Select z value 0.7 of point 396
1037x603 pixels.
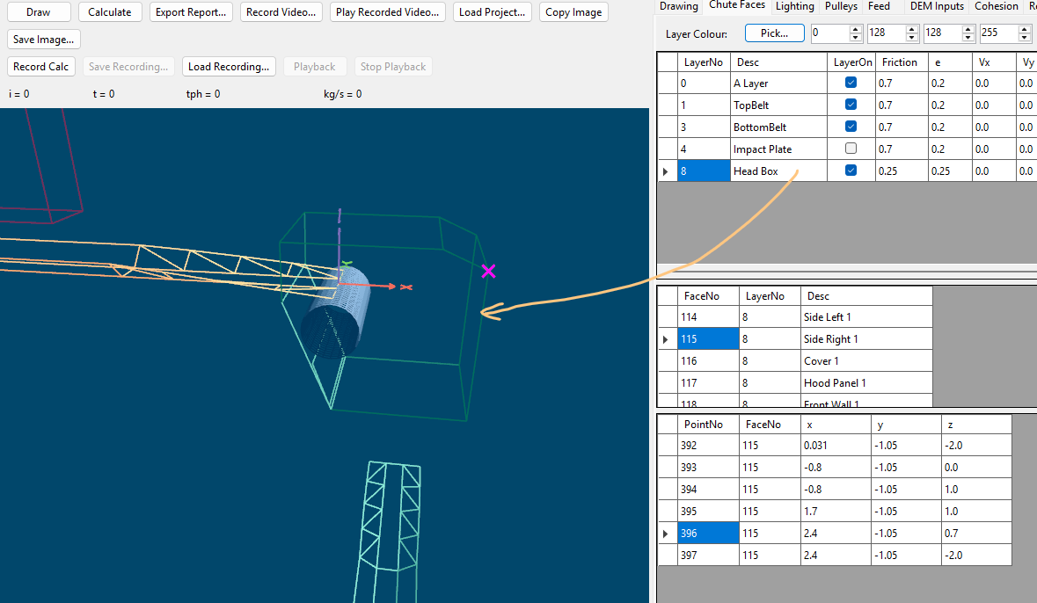pos(976,534)
